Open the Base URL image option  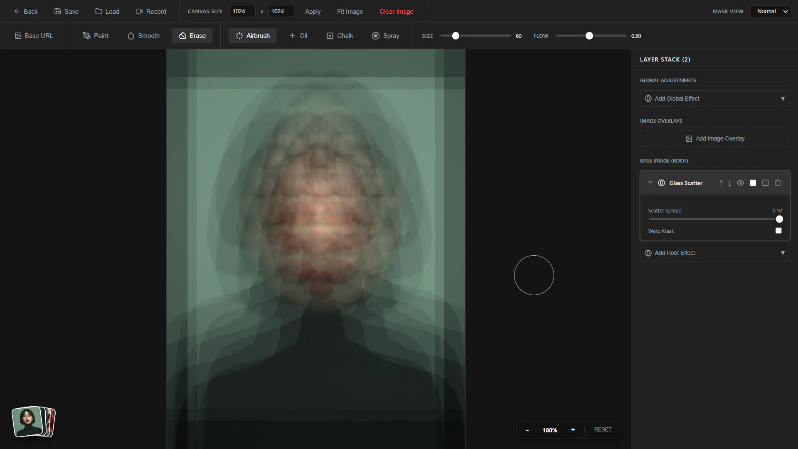pyautogui.click(x=34, y=36)
